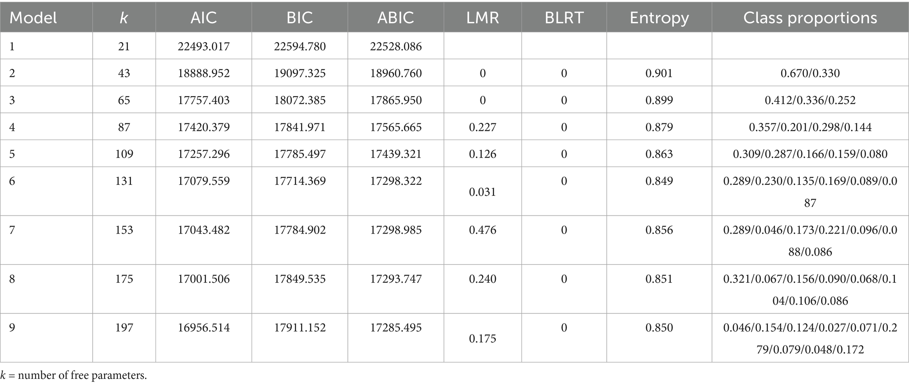Select BIC value 19097.325
This screenshot has height=385, width=909.
[300, 73]
